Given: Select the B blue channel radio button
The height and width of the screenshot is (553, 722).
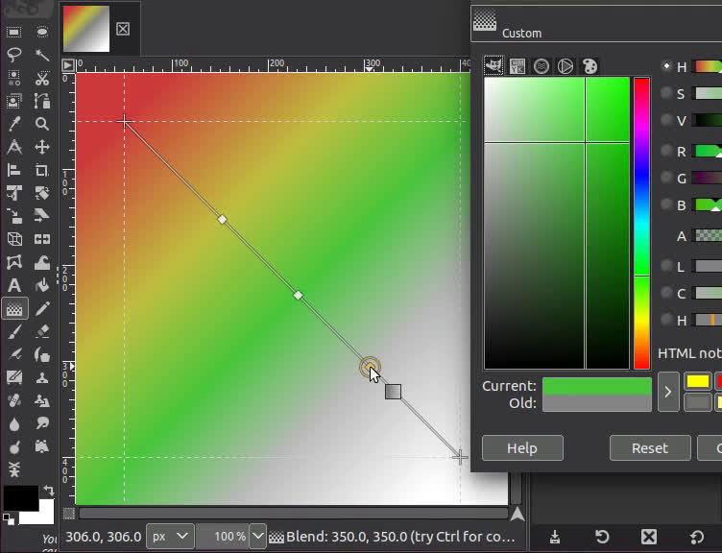Looking at the screenshot, I should [x=666, y=204].
